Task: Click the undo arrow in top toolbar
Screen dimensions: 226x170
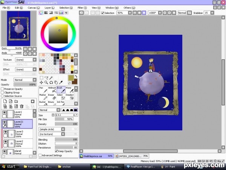Action: (x=81, y=13)
